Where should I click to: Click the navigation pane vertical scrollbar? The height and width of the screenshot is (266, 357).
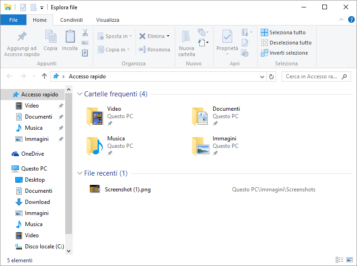point(69,162)
